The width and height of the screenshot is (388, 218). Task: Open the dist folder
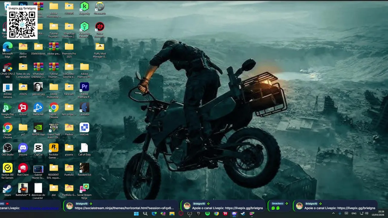tap(54, 190)
